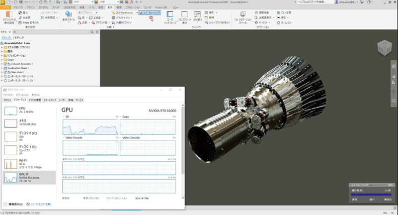Click the Task Manager vertical scrollbar
398x215 pixels.
tap(183, 151)
